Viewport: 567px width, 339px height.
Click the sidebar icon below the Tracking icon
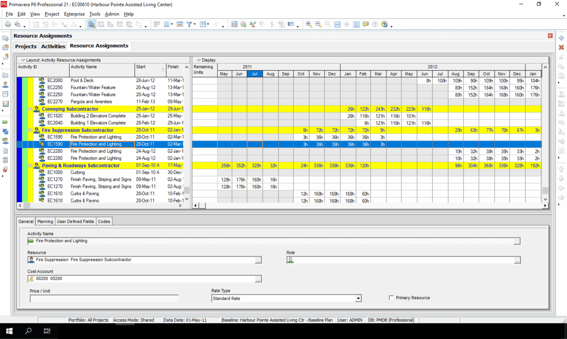pyautogui.click(x=5, y=122)
